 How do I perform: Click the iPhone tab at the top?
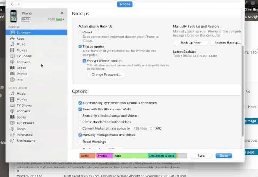click(125, 4)
